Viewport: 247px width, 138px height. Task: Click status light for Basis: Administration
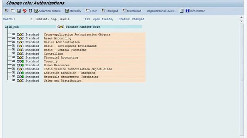pos(20,42)
